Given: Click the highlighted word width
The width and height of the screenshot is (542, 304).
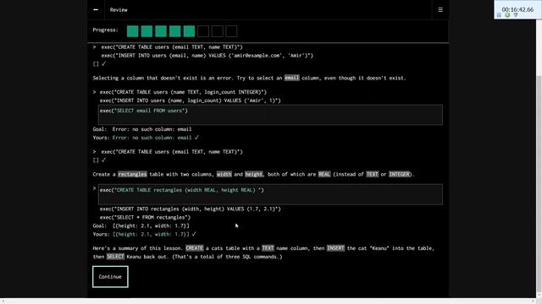Looking at the screenshot, I should click(224, 174).
